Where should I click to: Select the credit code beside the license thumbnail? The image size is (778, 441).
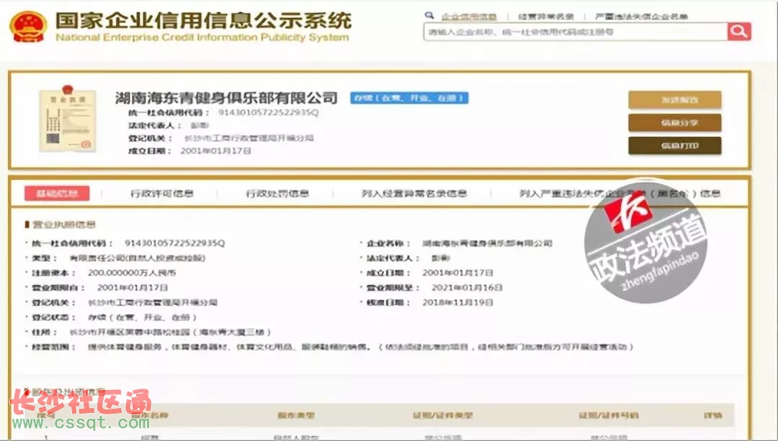[x=269, y=112]
